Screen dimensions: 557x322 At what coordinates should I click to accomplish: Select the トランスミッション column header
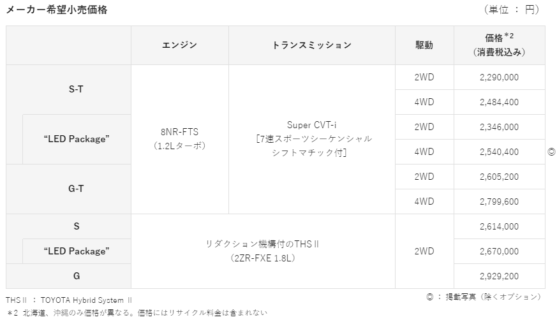point(311,45)
